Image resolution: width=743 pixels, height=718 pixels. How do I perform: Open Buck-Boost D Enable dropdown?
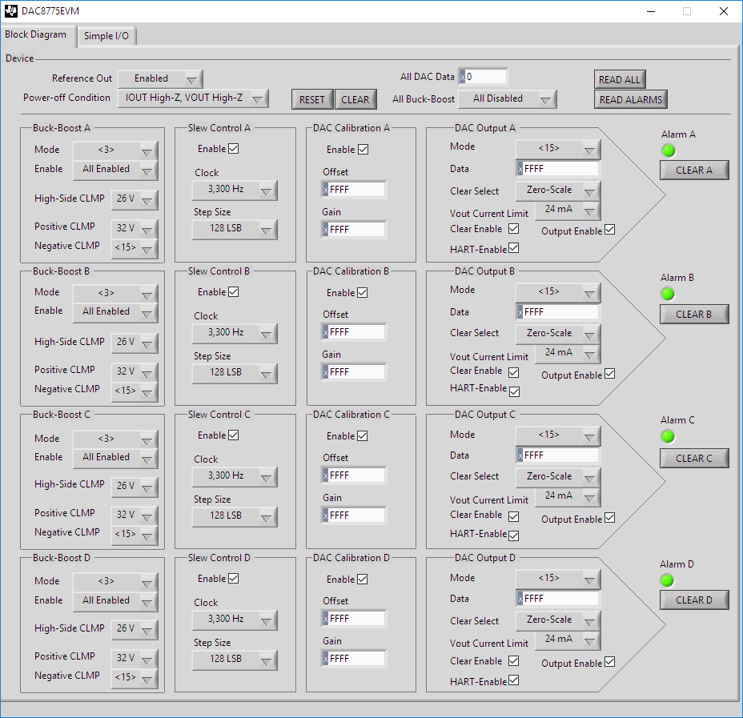point(115,601)
